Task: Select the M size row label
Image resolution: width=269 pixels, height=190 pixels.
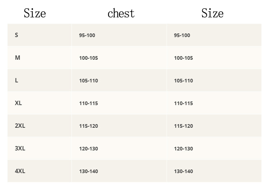Action: click(x=18, y=58)
